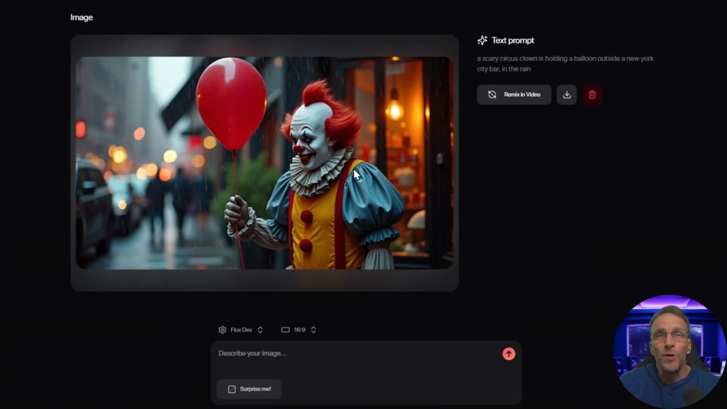The width and height of the screenshot is (727, 409).
Task: Download the generated clown image
Action: click(x=566, y=95)
